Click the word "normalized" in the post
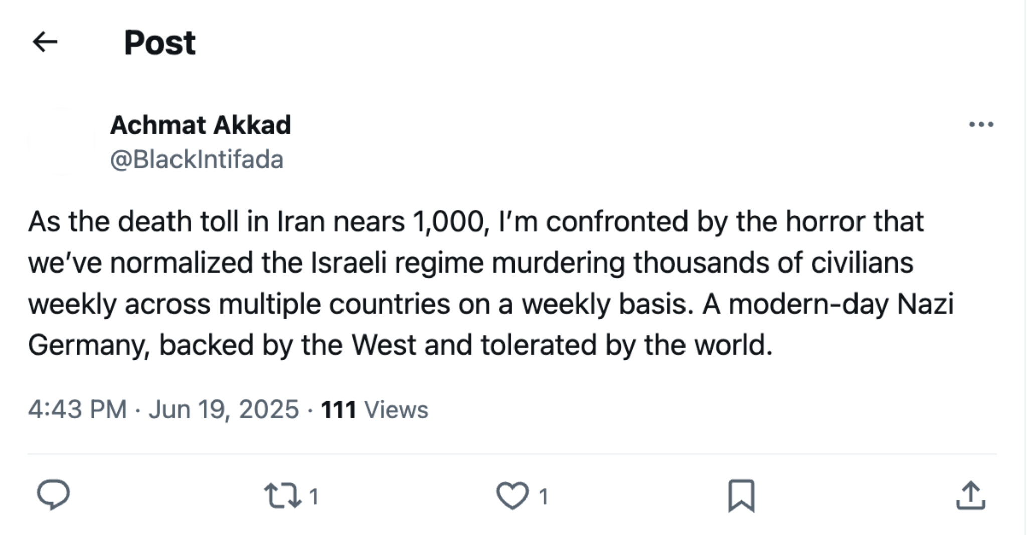Image resolution: width=1028 pixels, height=535 pixels. [181, 262]
